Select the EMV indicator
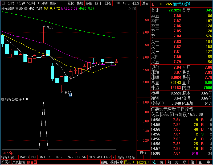213x165 pixels. coord(107,157)
